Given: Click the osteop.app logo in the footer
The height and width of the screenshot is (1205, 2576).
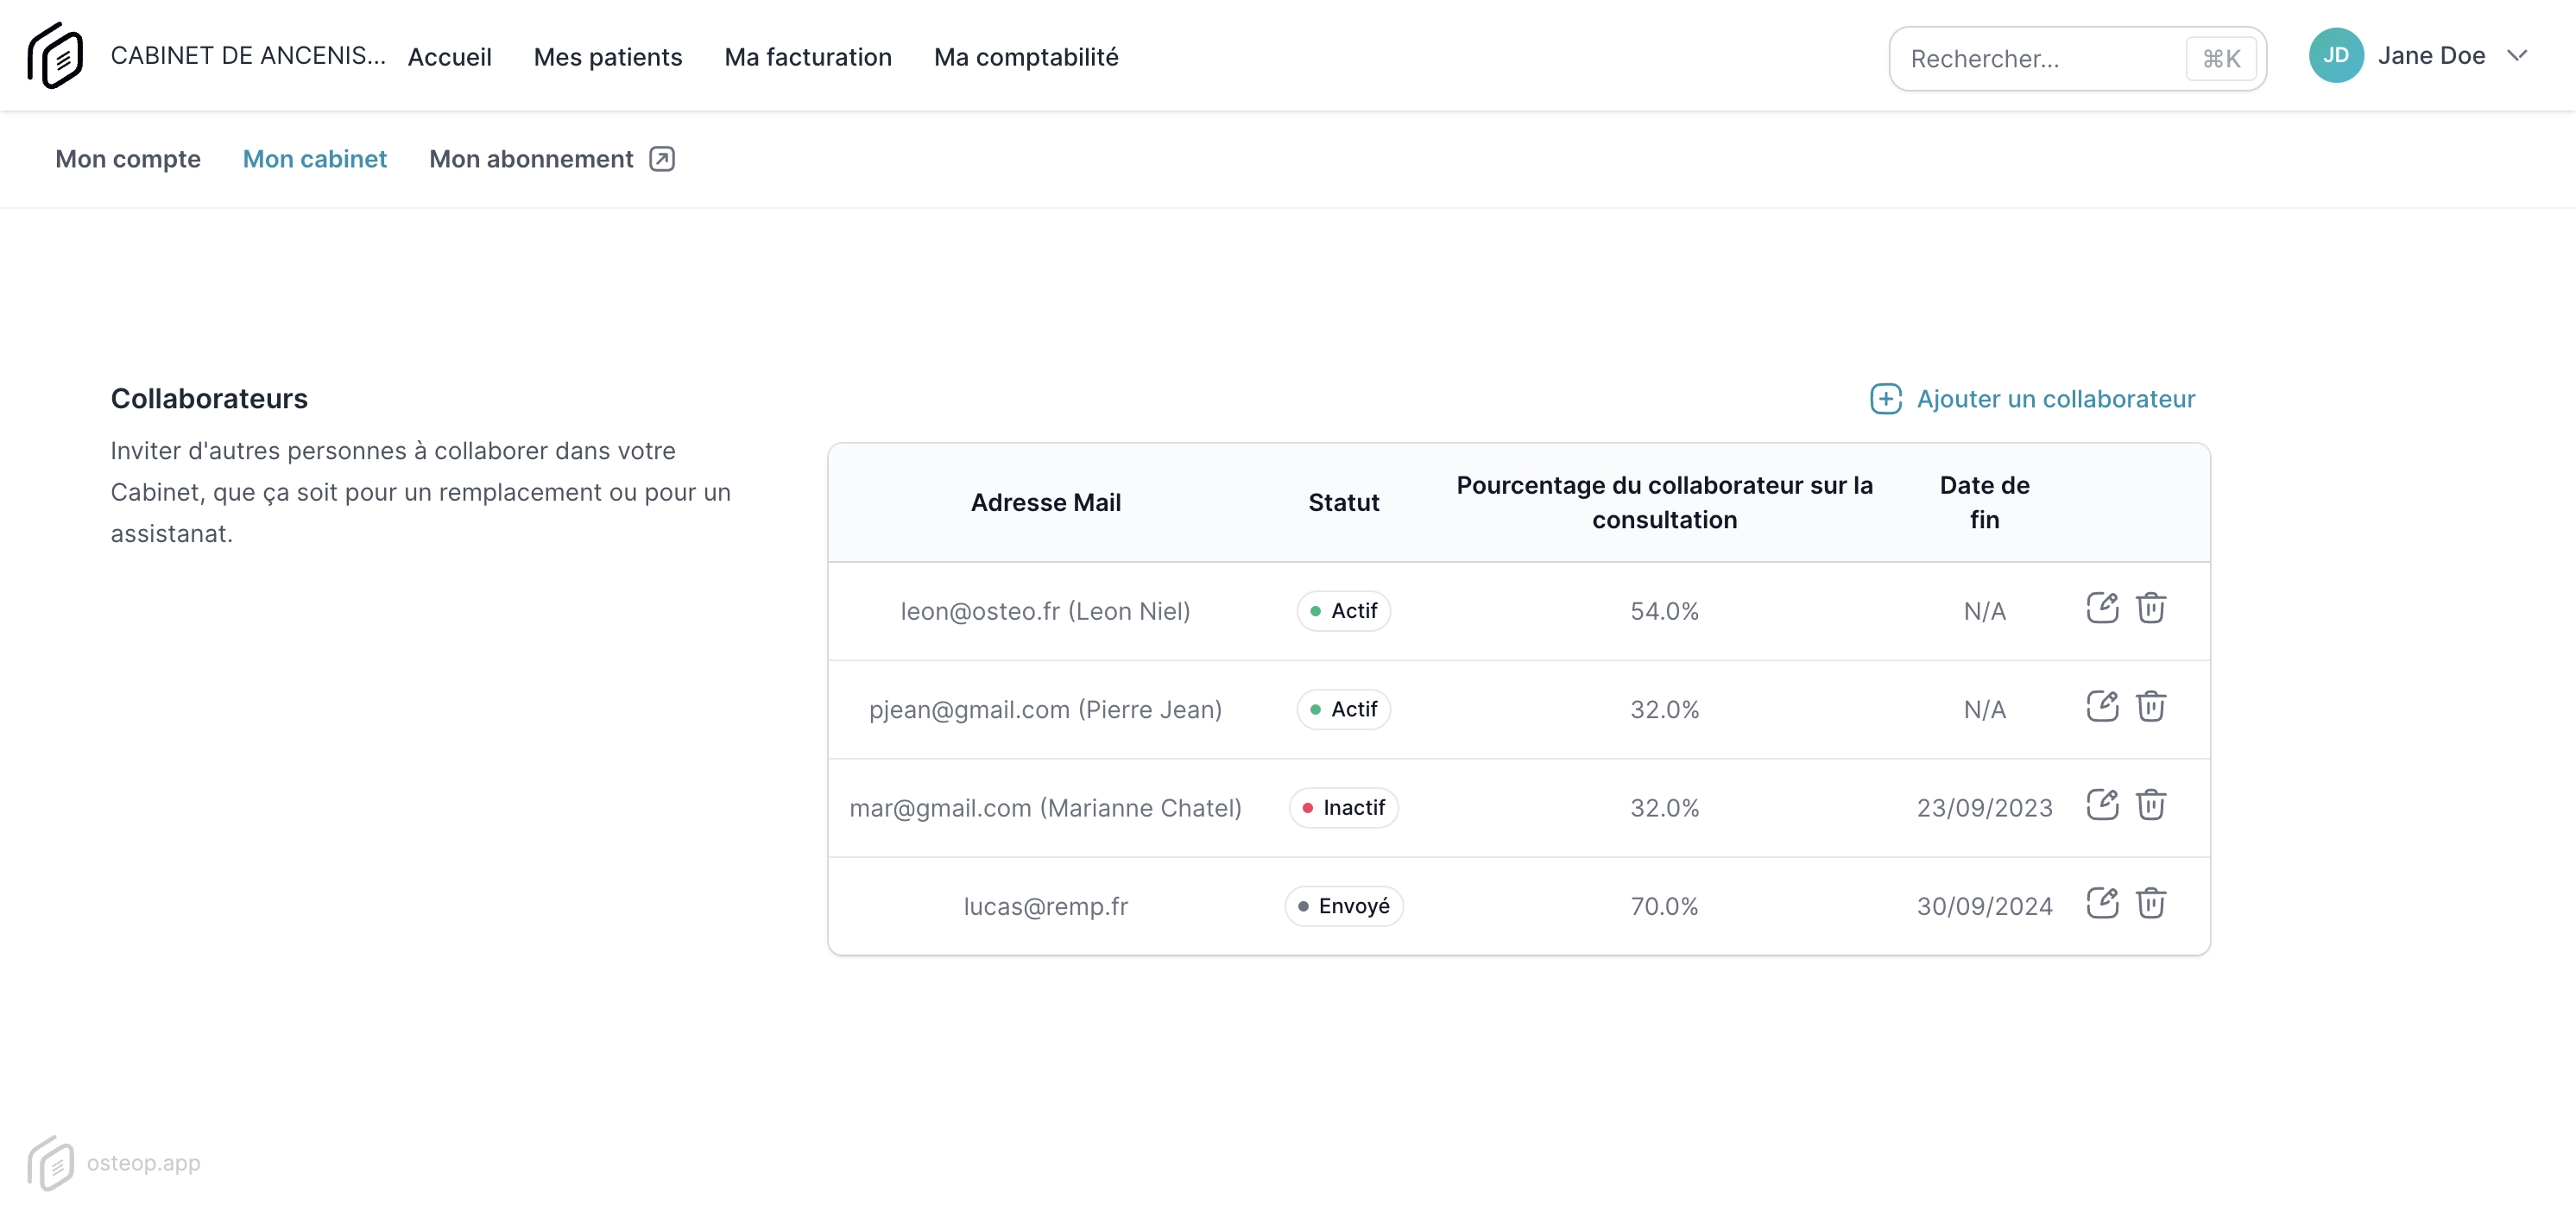Looking at the screenshot, I should coord(55,1163).
